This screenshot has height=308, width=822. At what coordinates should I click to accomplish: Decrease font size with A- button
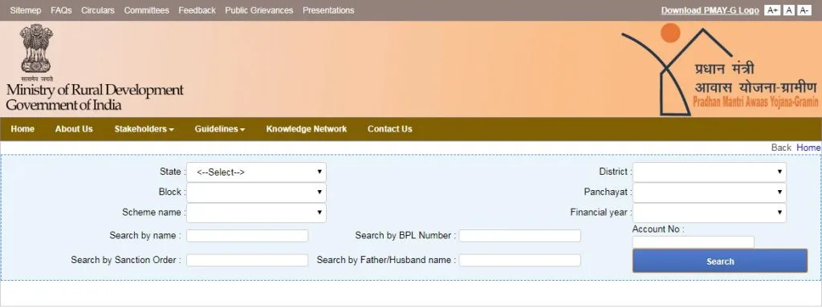coord(804,10)
